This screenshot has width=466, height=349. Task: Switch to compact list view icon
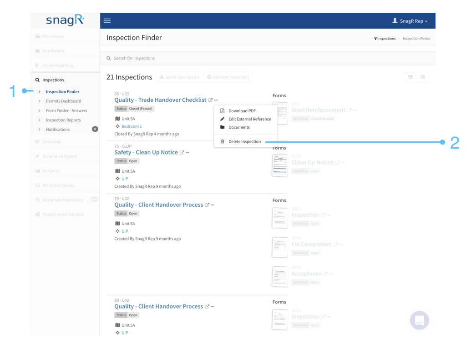pos(423,77)
